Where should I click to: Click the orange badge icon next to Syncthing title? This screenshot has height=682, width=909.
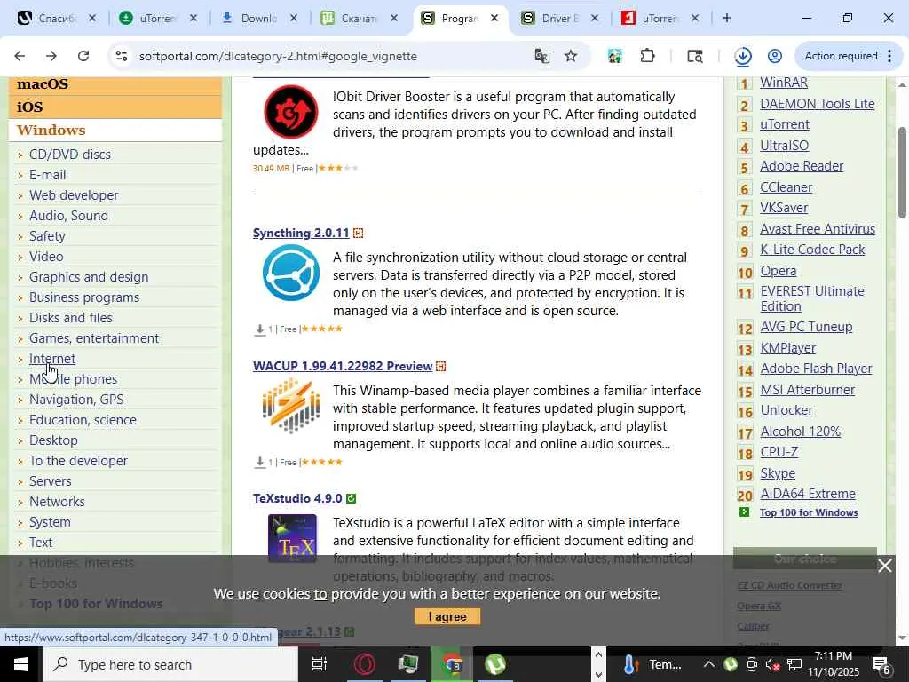359,234
